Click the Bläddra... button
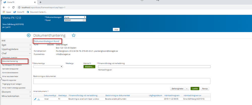Image resolution: width=252 pixels, height=105 pixels. [x=89, y=67]
